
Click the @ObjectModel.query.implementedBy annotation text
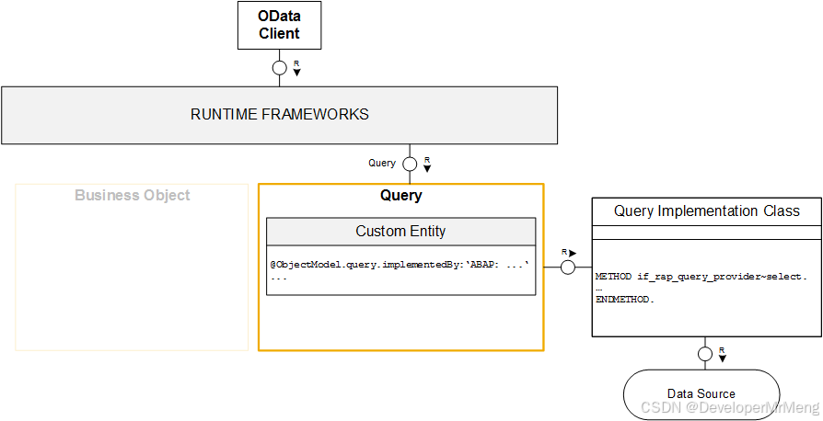click(400, 265)
